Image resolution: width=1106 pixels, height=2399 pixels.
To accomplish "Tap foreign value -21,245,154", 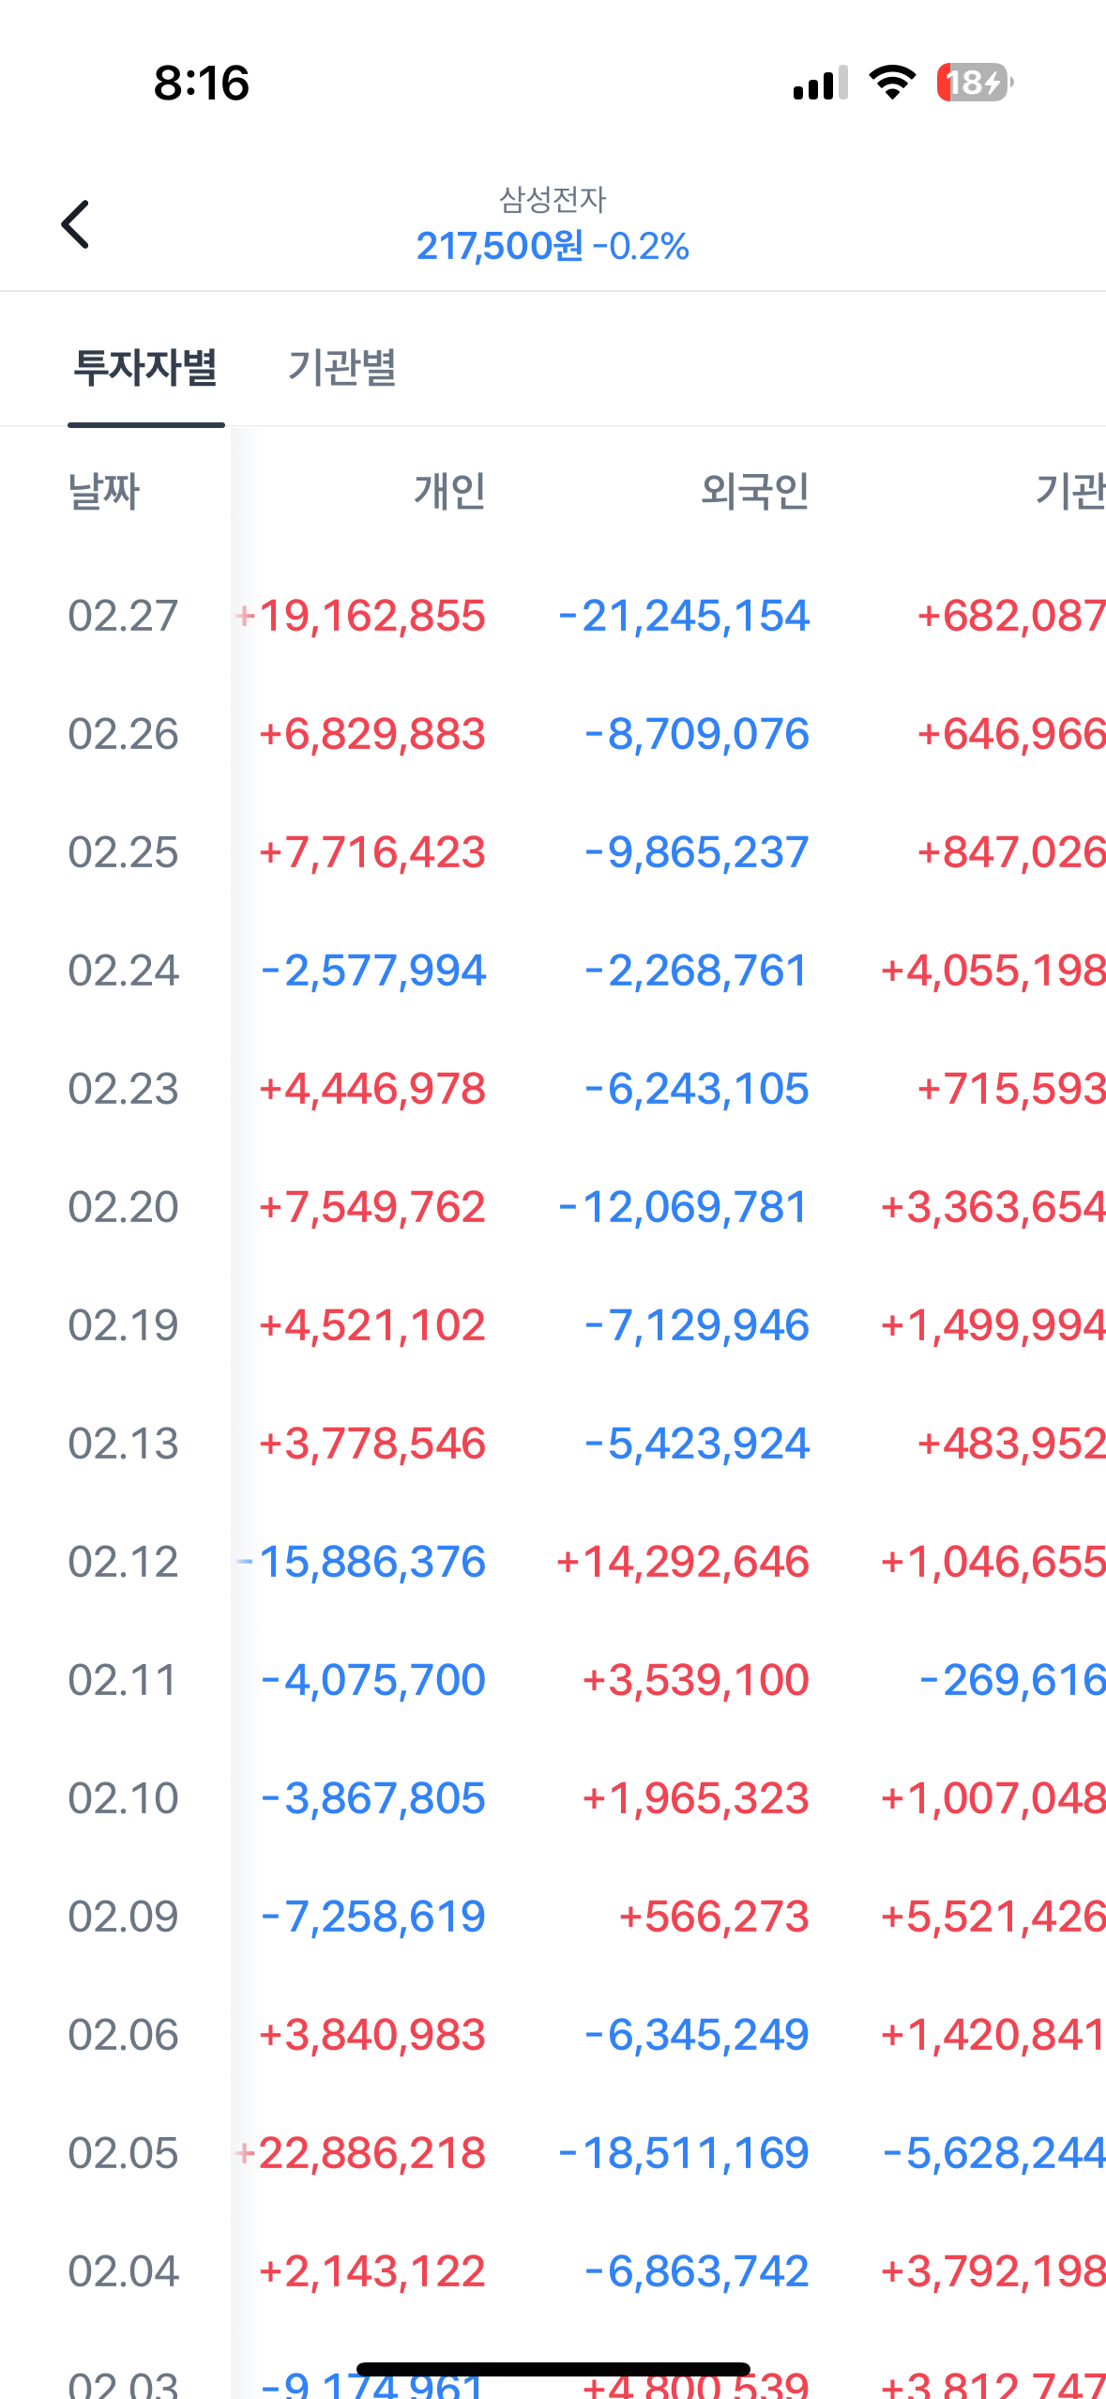I will (684, 617).
